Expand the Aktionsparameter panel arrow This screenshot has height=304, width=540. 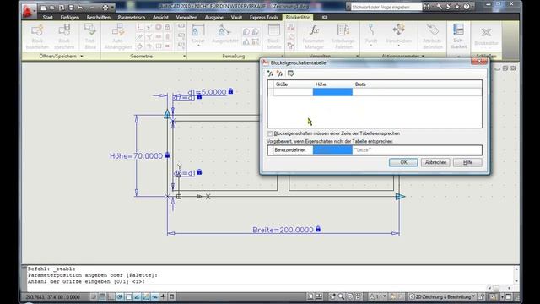pos(423,57)
